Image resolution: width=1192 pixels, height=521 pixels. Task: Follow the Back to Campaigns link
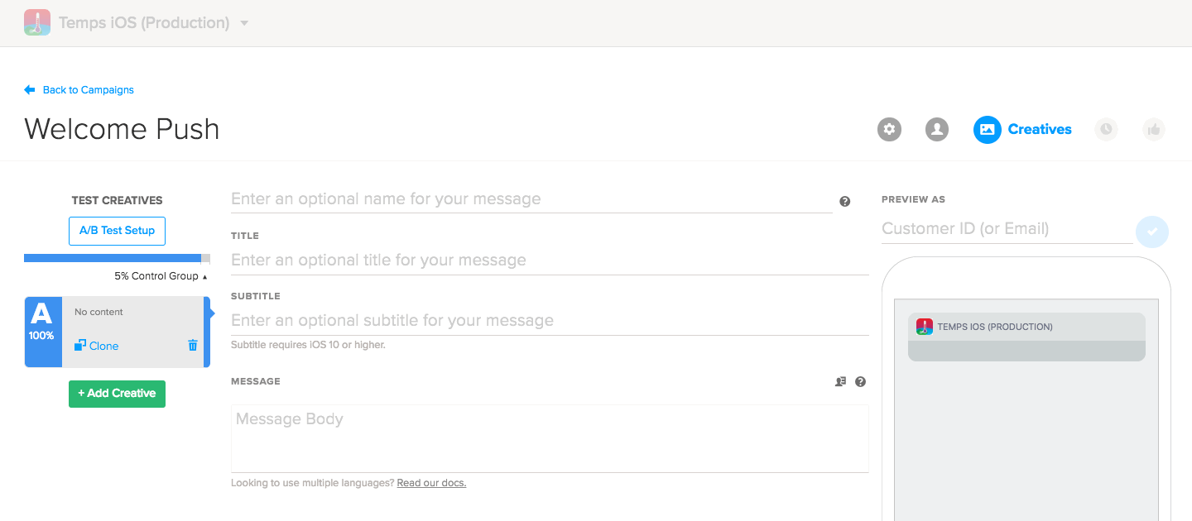click(88, 90)
